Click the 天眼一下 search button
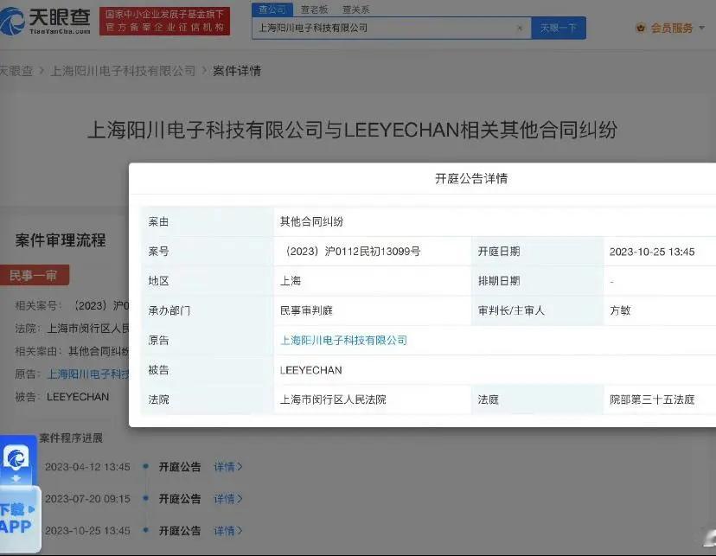The width and height of the screenshot is (716, 556). (x=558, y=29)
